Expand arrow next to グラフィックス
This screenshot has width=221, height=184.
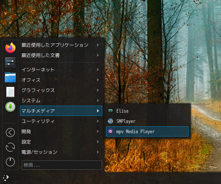coord(98,90)
